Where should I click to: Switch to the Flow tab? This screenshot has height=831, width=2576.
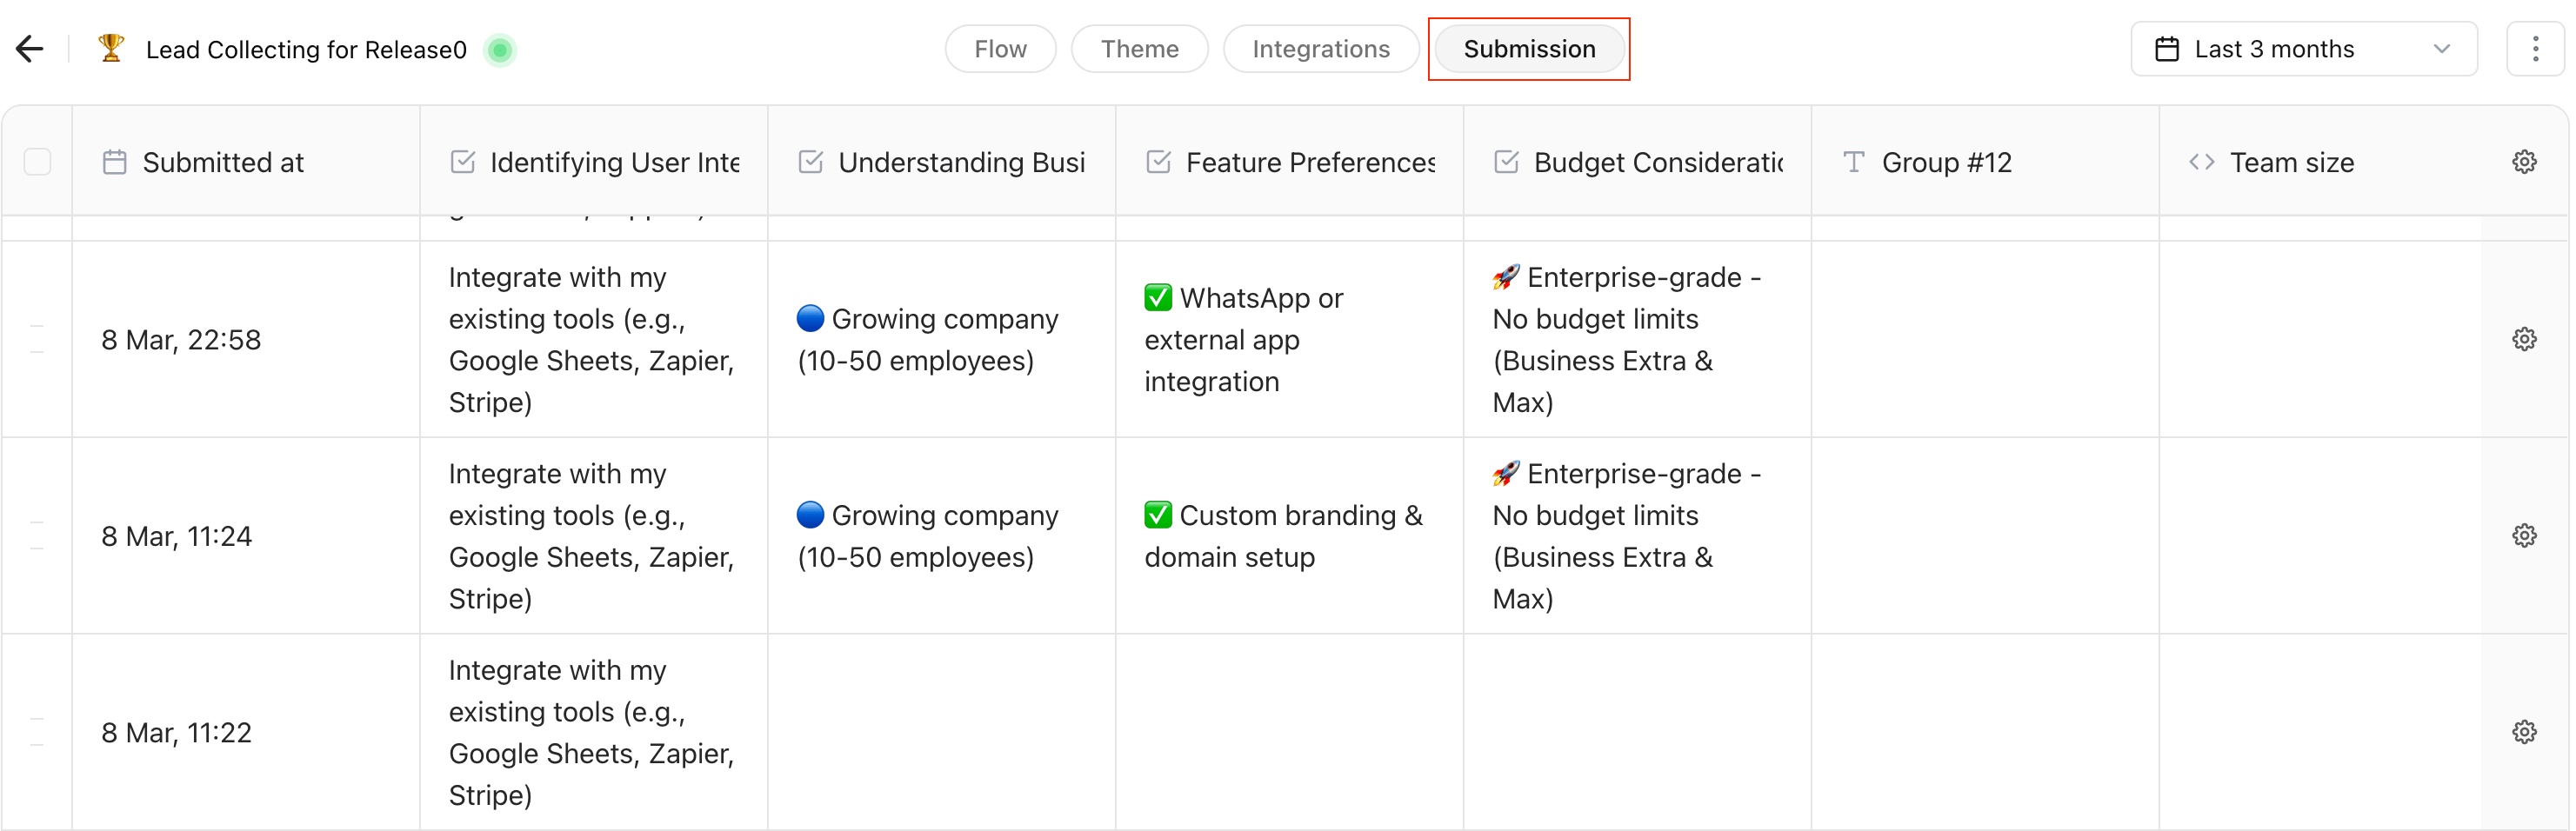click(x=1000, y=49)
